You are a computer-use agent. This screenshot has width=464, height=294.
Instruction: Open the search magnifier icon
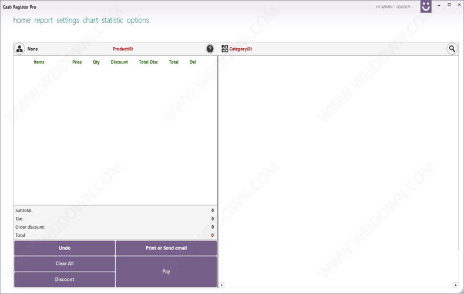tap(452, 49)
